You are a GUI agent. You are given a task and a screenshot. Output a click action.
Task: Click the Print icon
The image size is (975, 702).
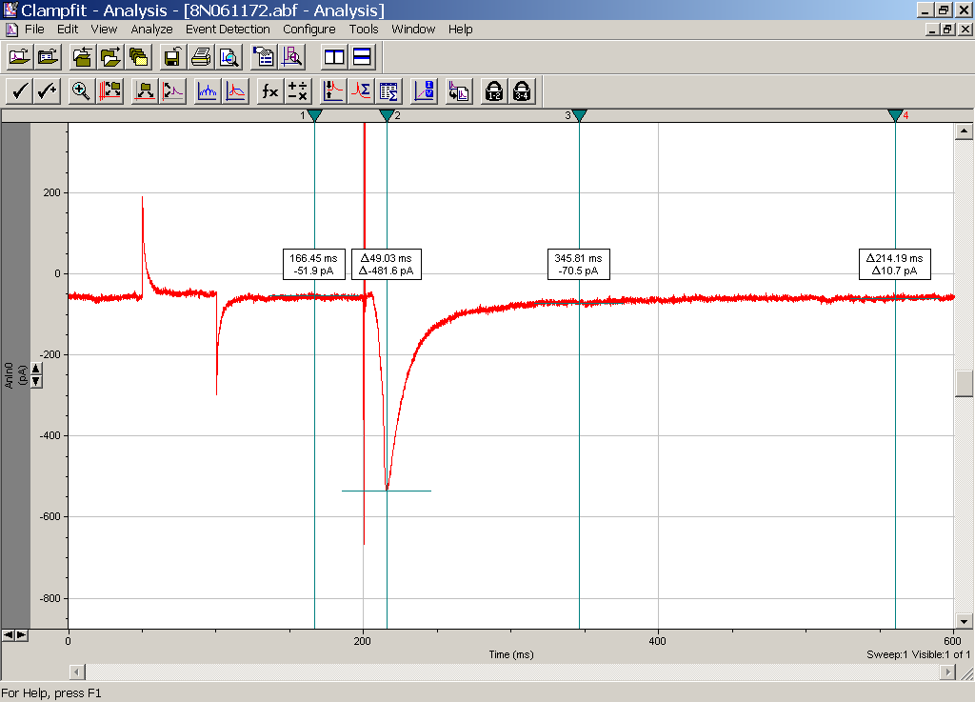tap(200, 57)
